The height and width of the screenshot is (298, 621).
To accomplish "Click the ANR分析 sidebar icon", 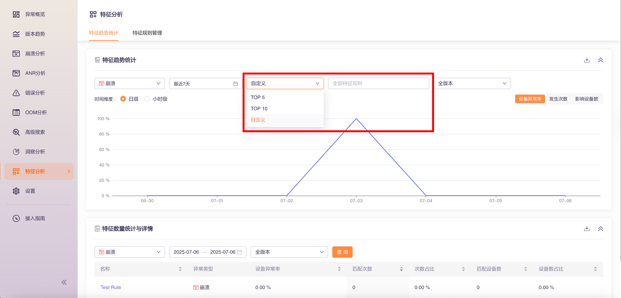I will click(16, 73).
